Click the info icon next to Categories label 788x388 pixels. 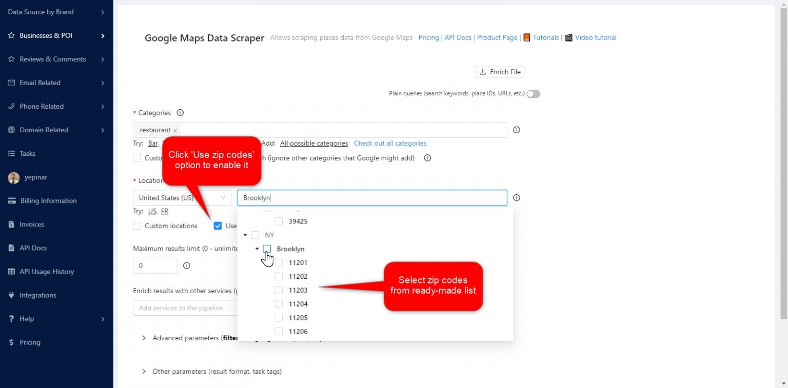pyautogui.click(x=180, y=113)
